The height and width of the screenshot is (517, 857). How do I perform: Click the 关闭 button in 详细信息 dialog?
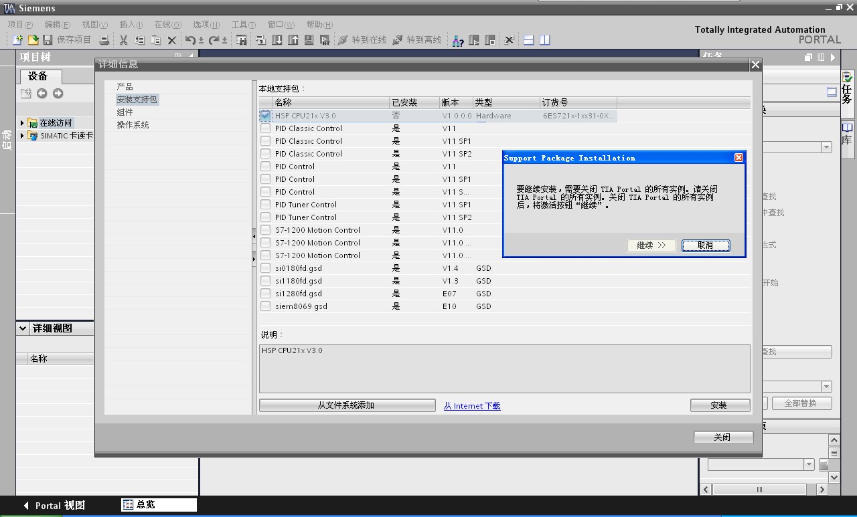724,437
